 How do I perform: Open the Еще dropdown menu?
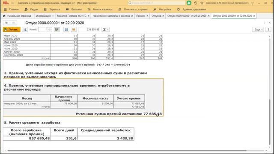(258, 30)
